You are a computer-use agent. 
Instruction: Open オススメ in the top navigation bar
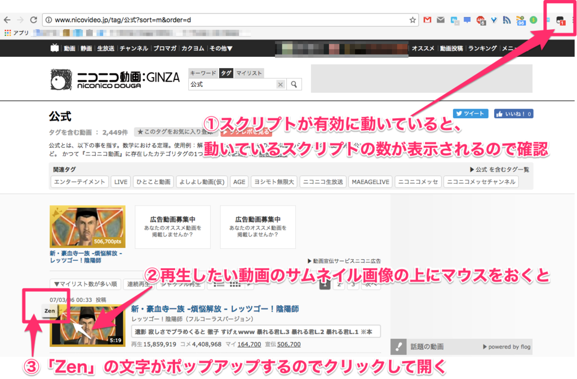(423, 48)
